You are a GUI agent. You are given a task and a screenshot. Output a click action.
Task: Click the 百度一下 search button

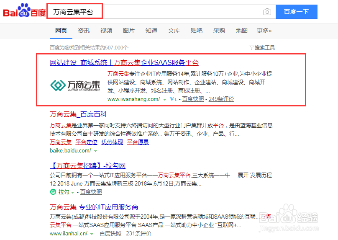(297, 12)
